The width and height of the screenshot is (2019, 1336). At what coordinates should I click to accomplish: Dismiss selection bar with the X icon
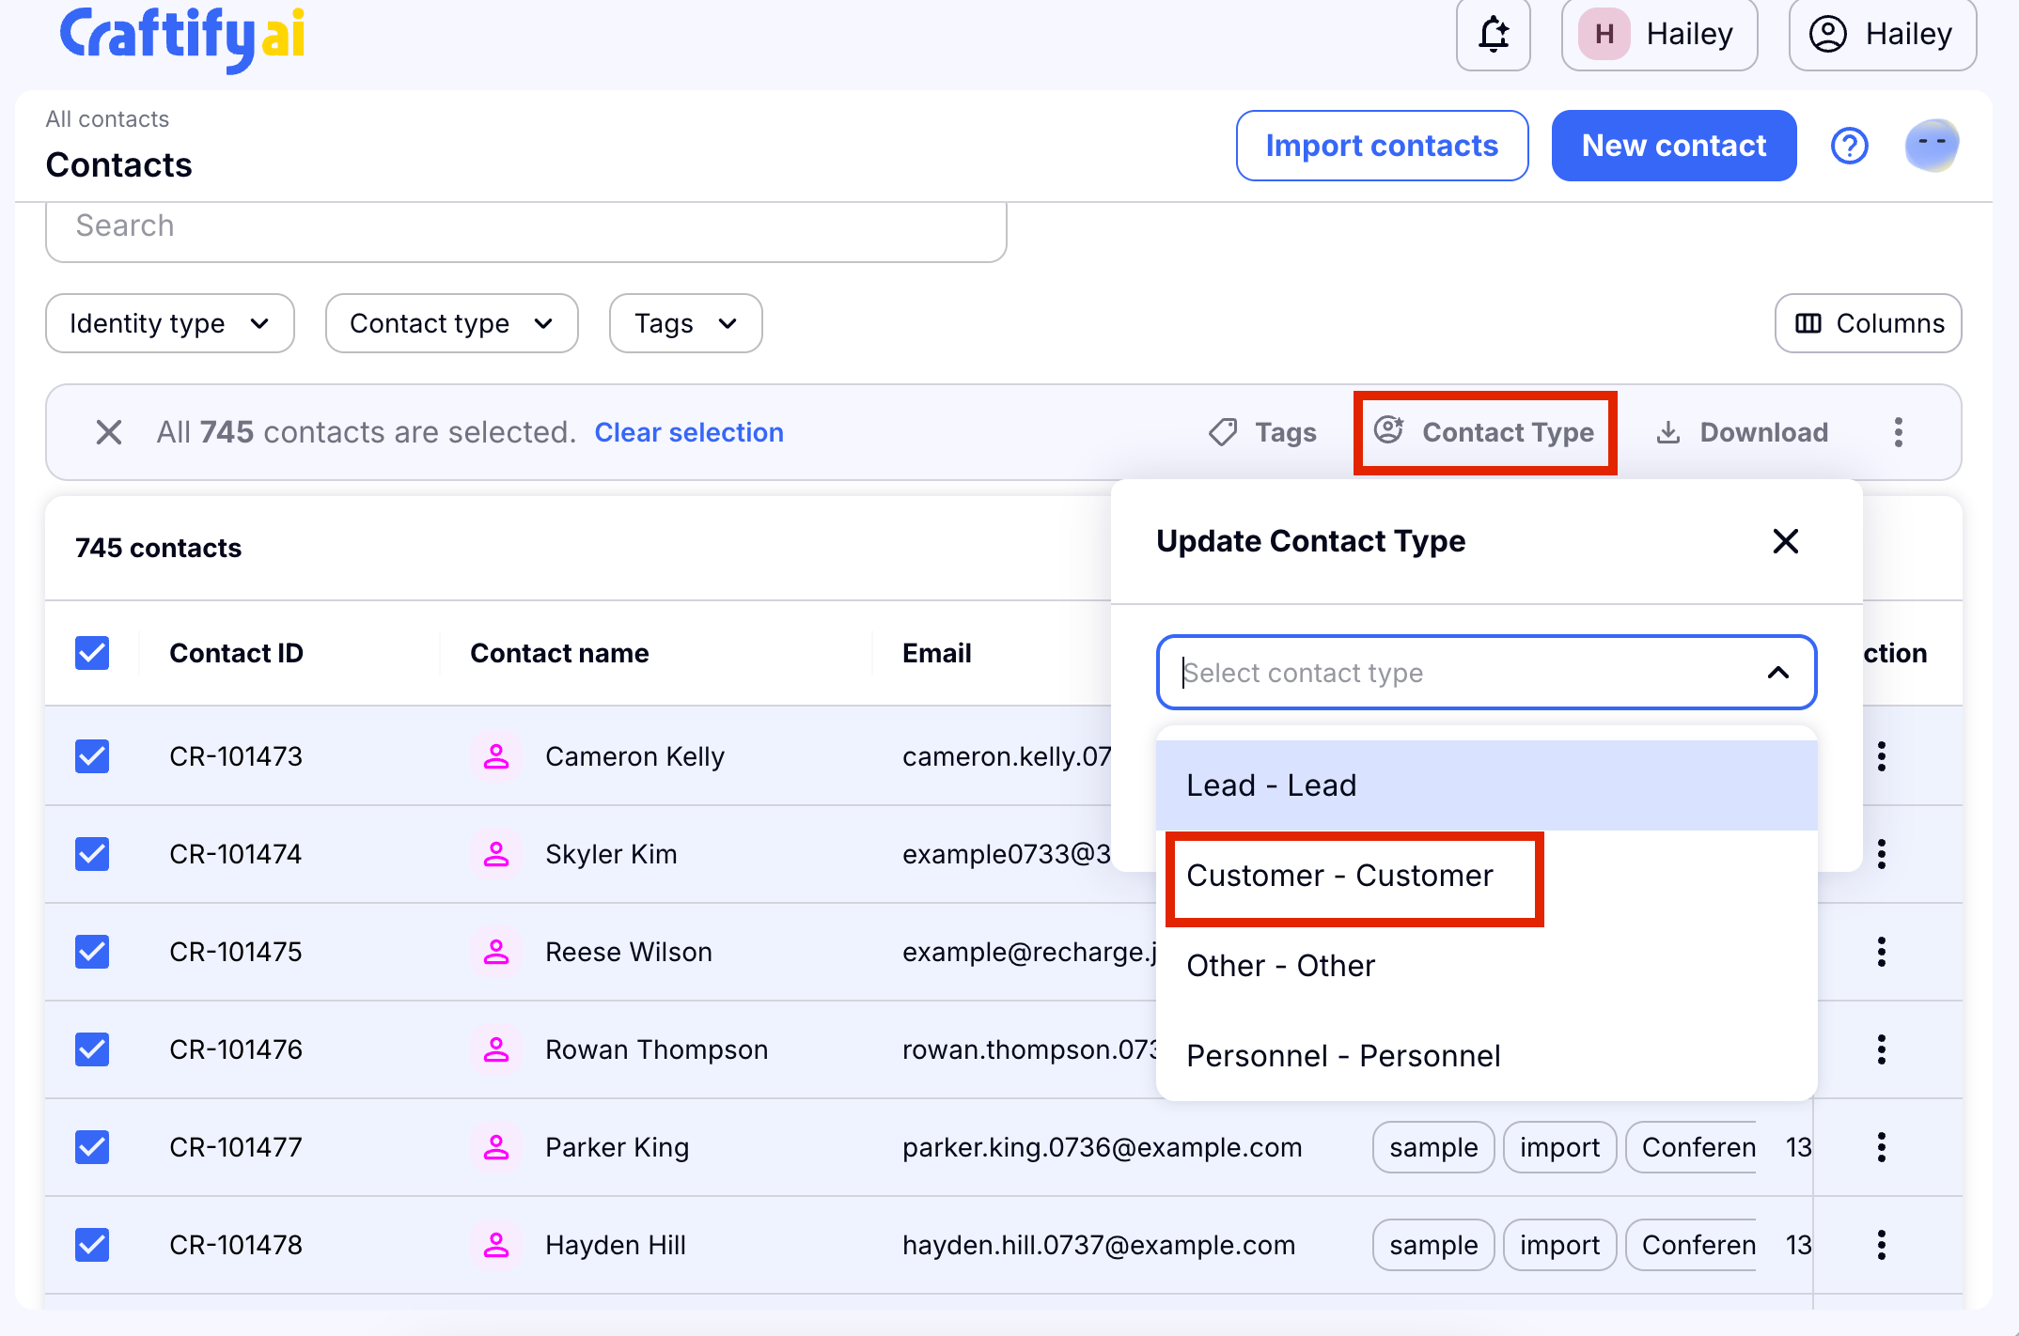pos(109,432)
